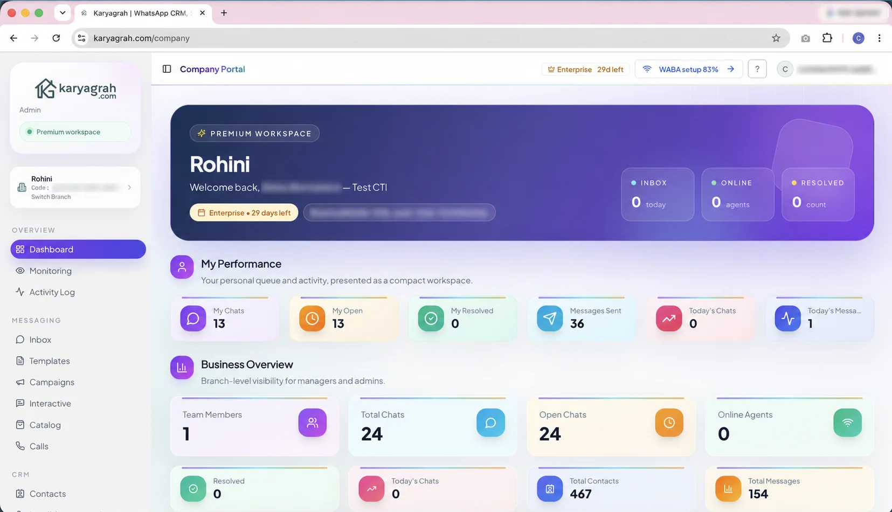Open Templates in the sidebar

pyautogui.click(x=78, y=361)
